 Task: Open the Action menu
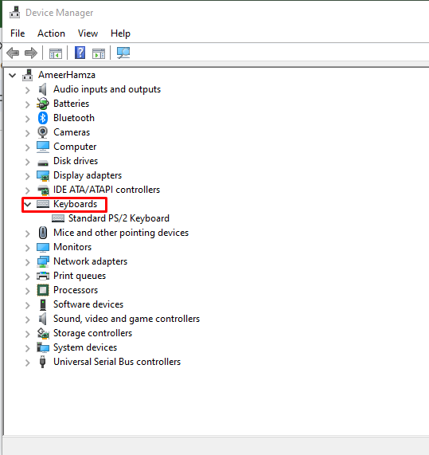pos(51,33)
